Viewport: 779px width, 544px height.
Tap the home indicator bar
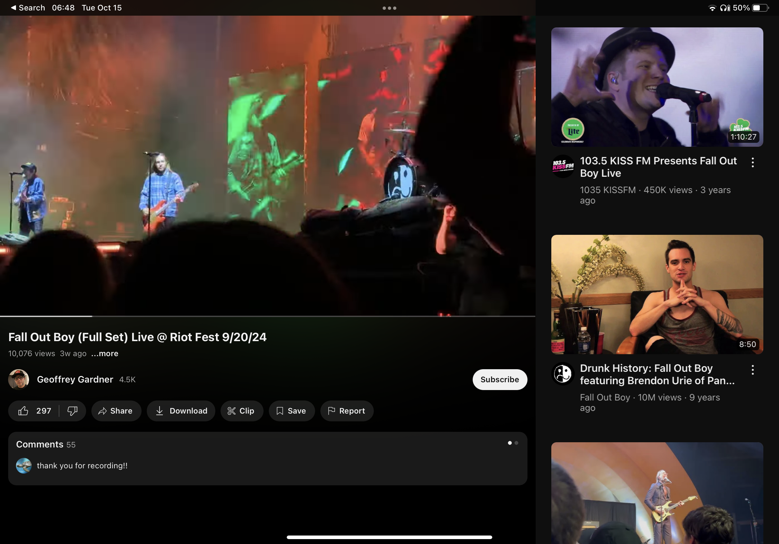tap(389, 537)
